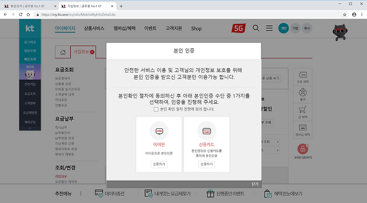
Task: Open 납부방법 변경 link
Action: tap(65, 138)
